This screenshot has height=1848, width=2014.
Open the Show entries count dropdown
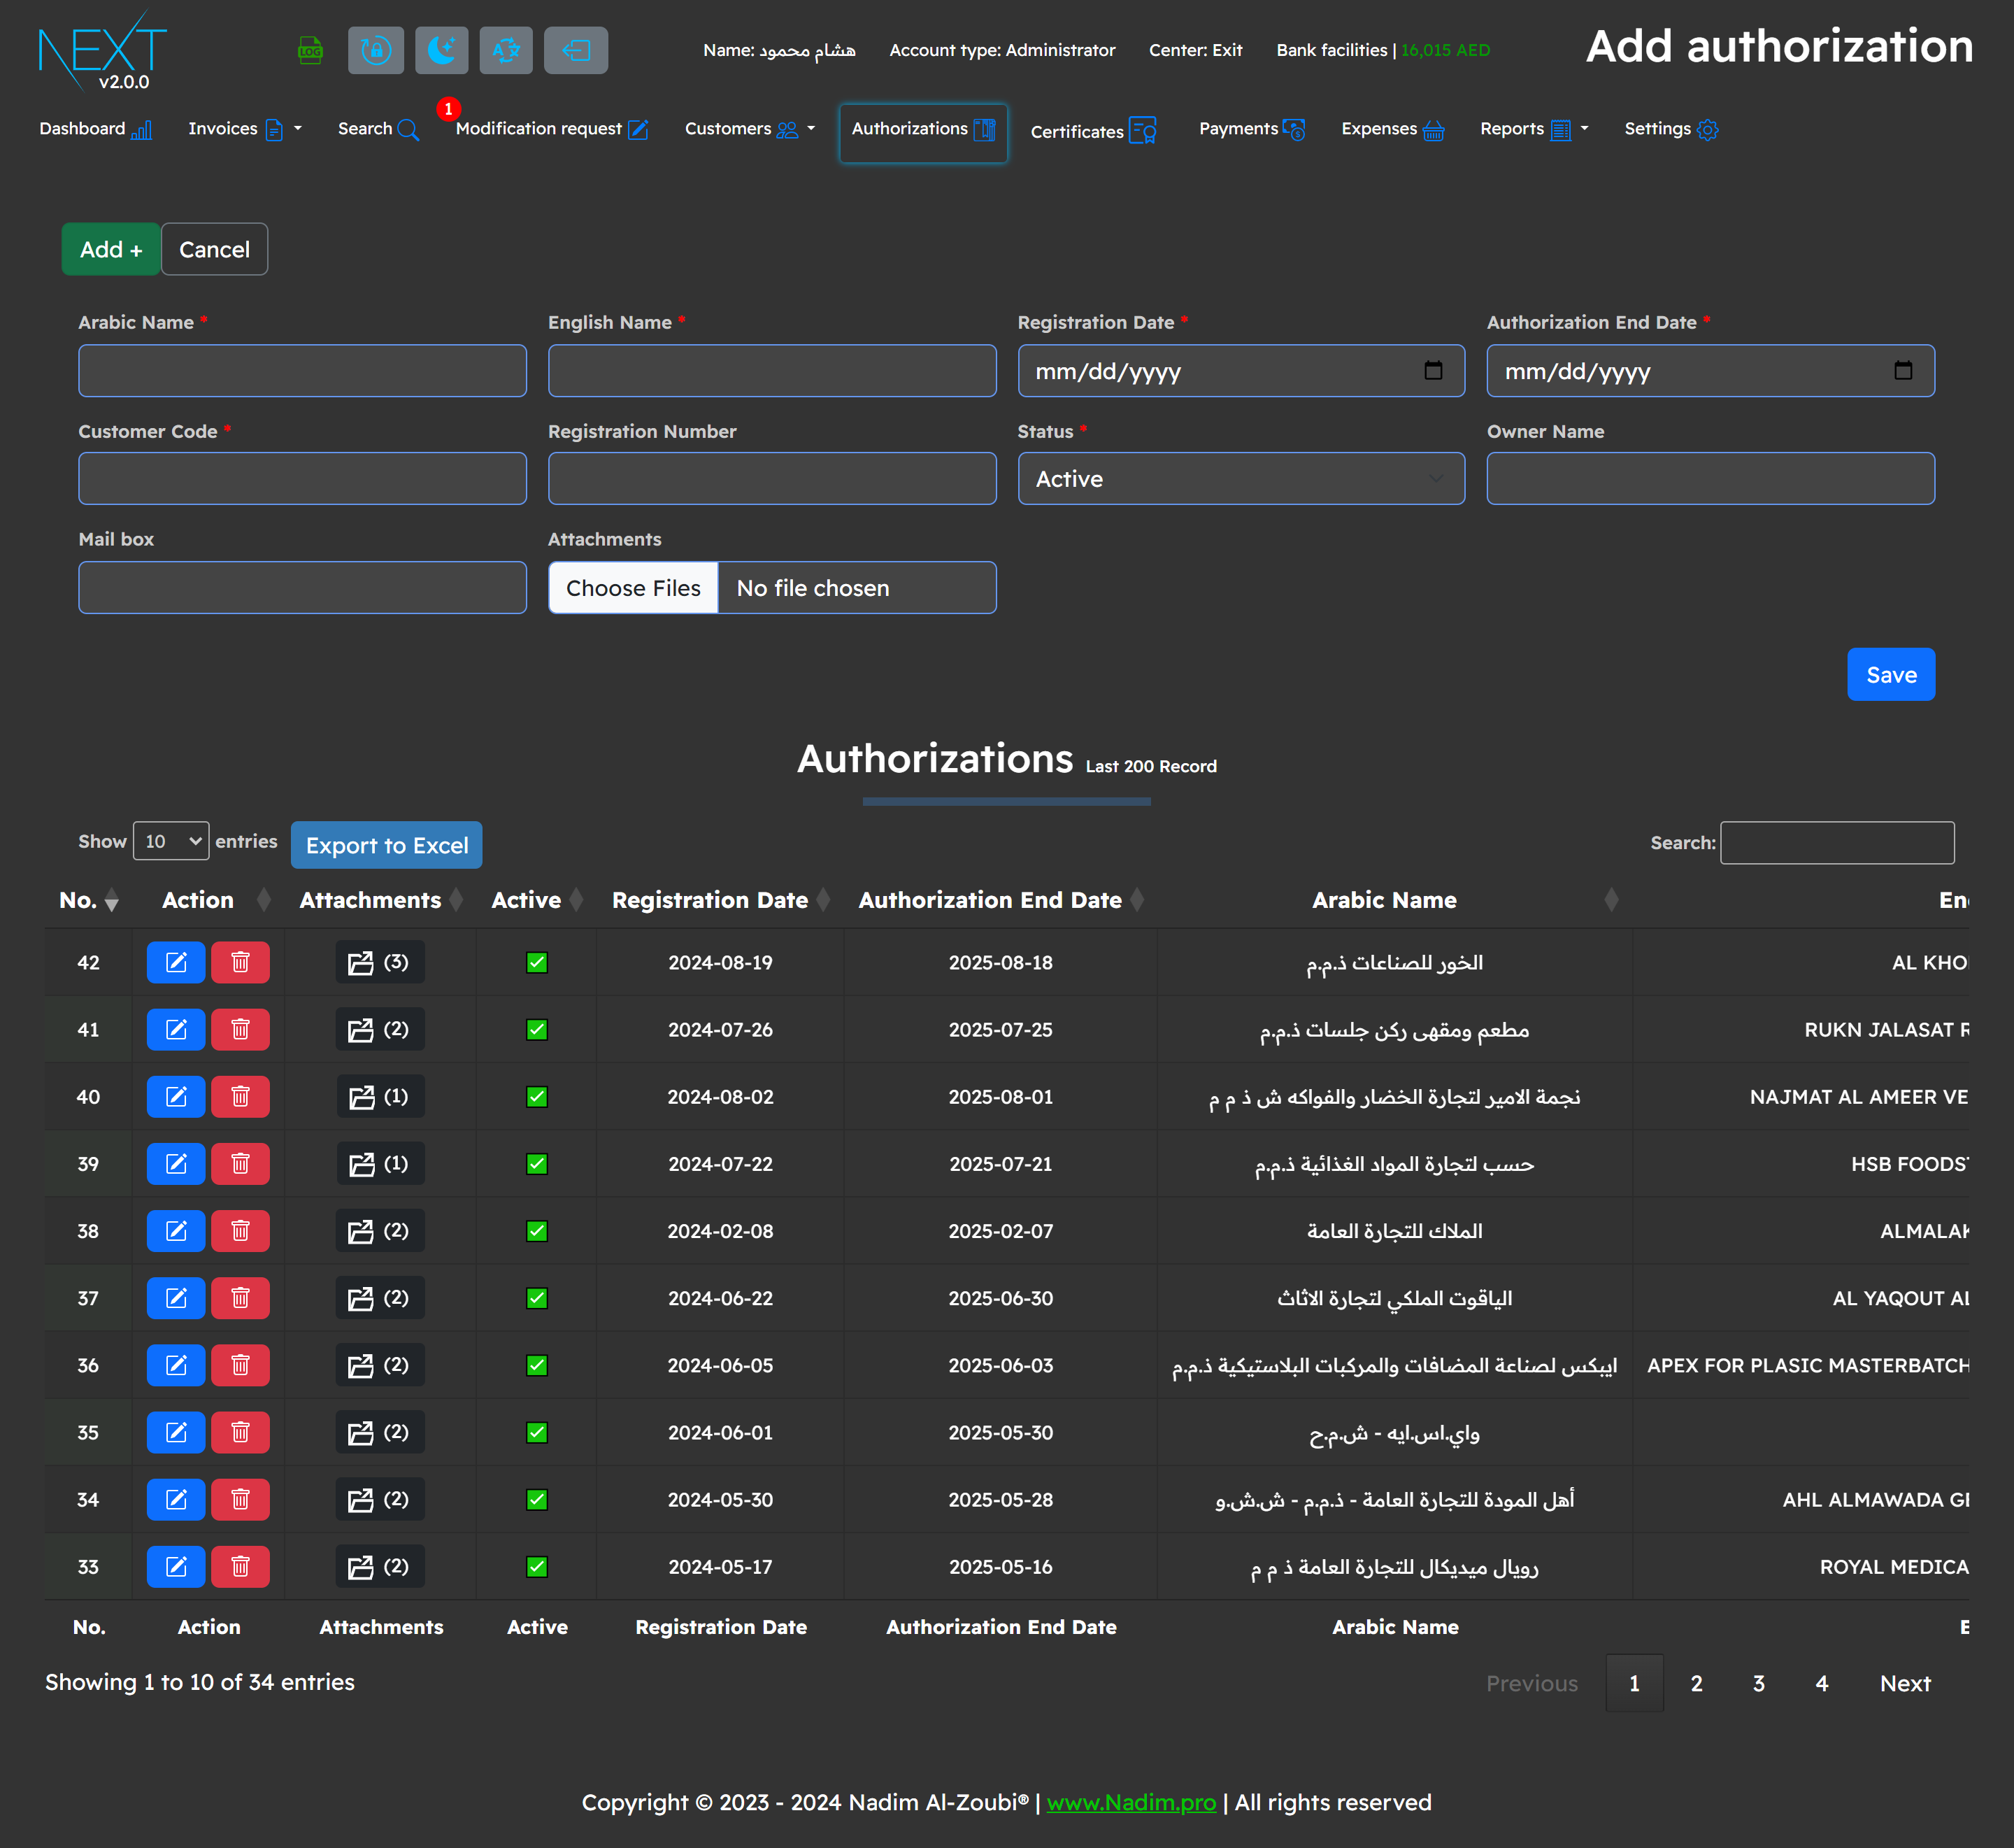[x=171, y=841]
